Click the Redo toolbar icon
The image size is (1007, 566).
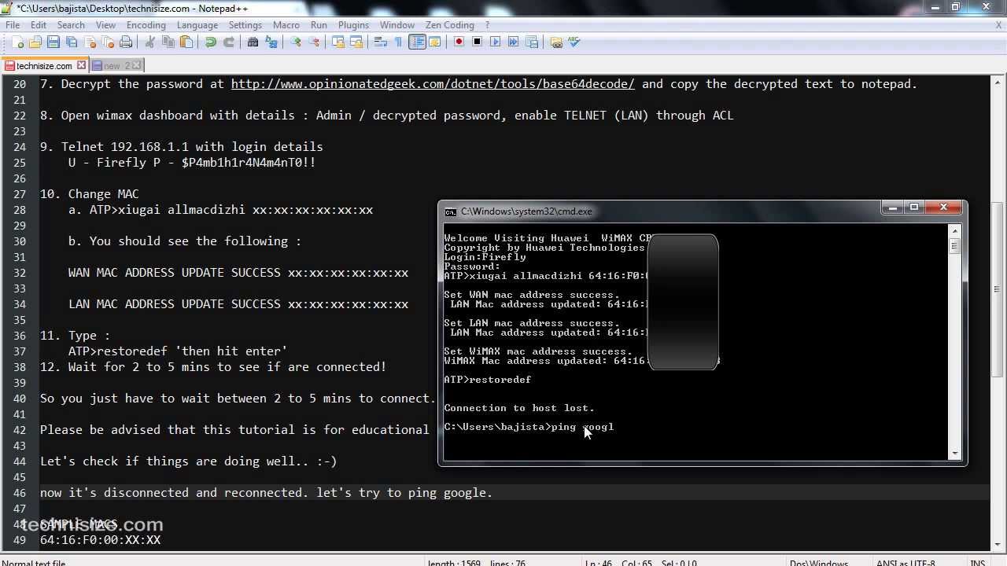point(229,42)
